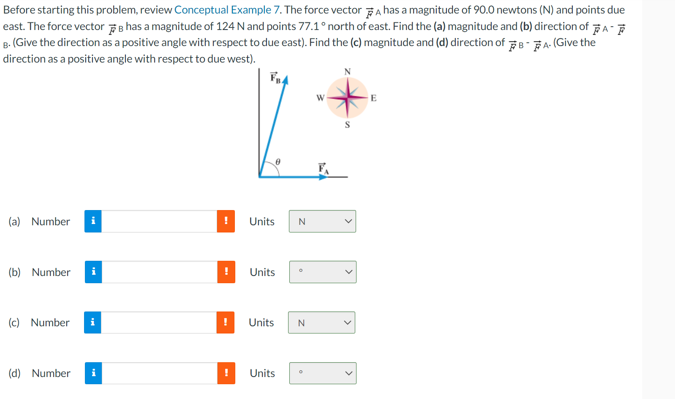Image resolution: width=675 pixels, height=399 pixels.
Task: Open the N units dropdown for part (c)
Action: coord(321,322)
